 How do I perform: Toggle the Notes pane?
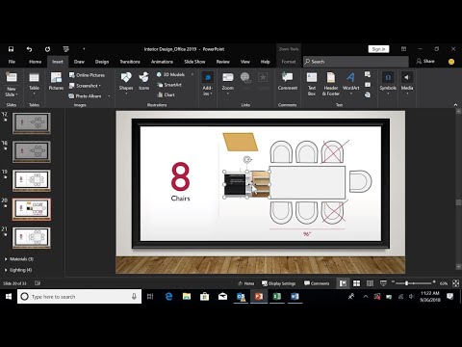point(246,283)
